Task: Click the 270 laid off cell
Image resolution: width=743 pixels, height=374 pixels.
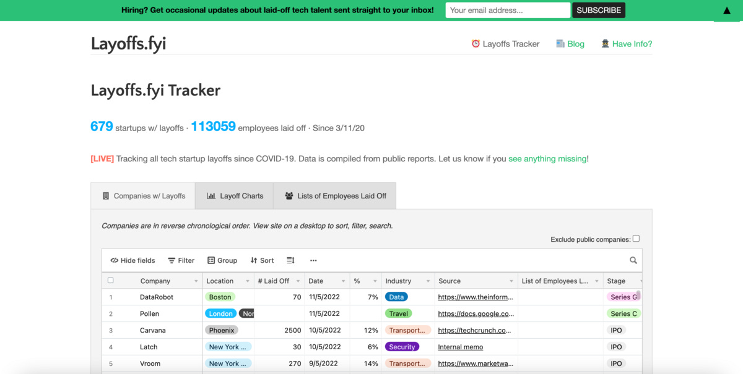Action: [279, 363]
